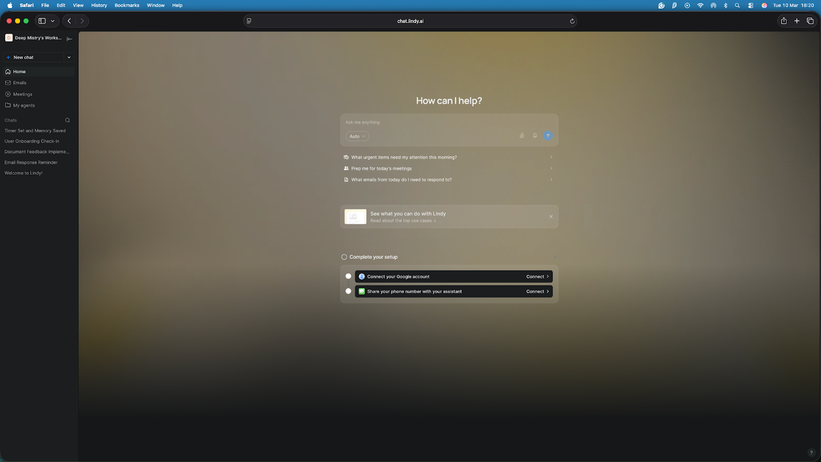Click the Ask me anything input
821x462 pixels.
449,123
